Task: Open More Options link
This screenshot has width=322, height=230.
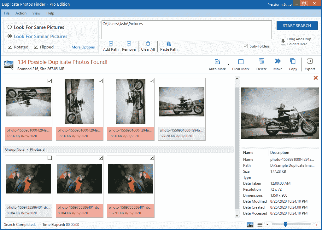Action: point(83,47)
